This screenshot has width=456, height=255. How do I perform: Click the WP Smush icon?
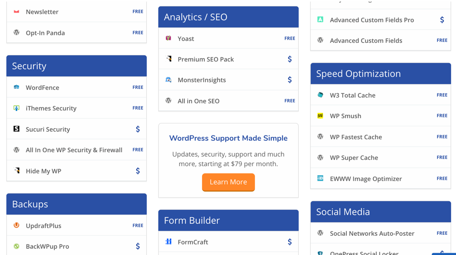point(320,116)
